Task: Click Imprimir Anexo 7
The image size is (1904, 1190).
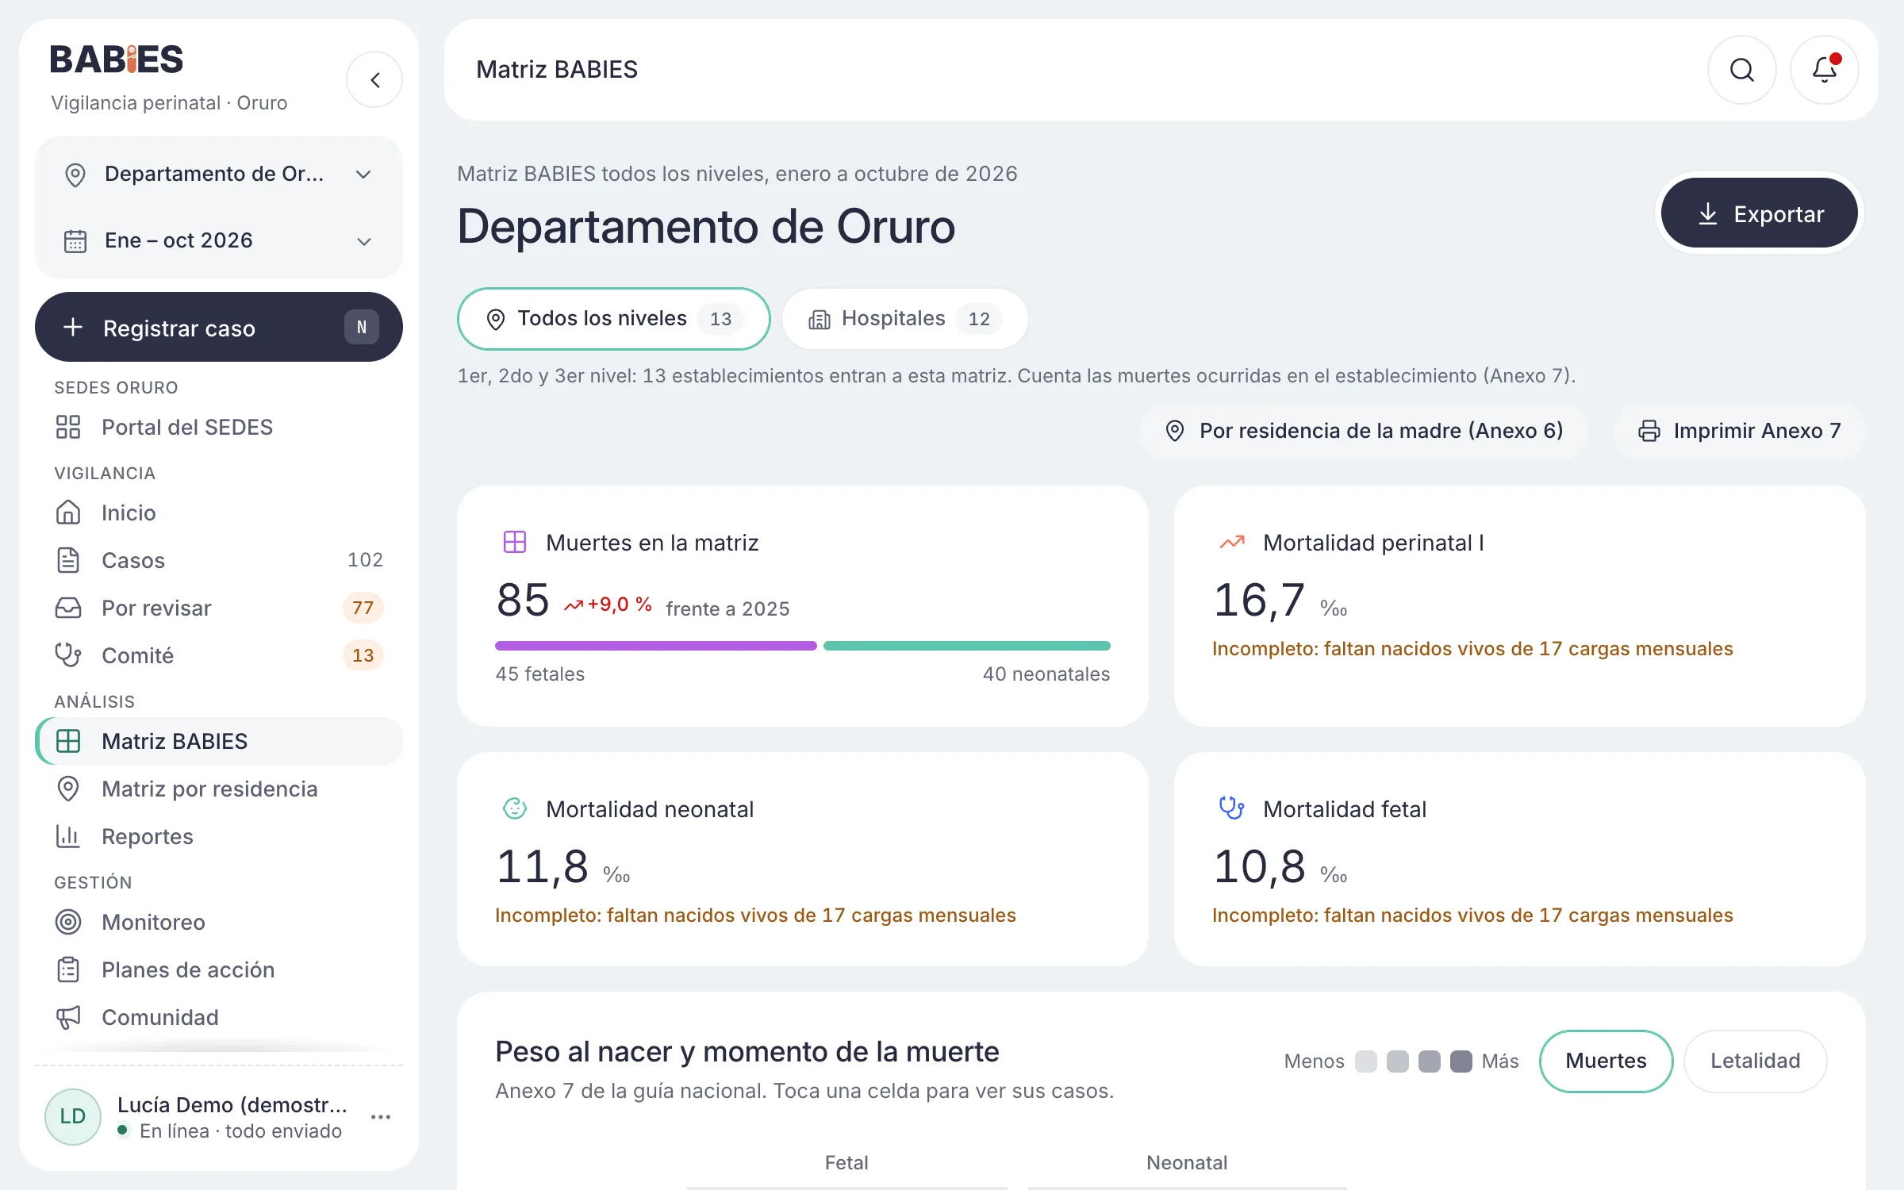Action: [x=1739, y=431]
